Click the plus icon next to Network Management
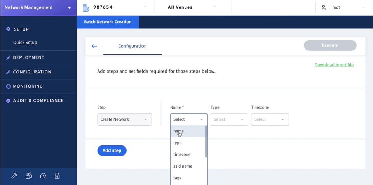 (x=70, y=8)
